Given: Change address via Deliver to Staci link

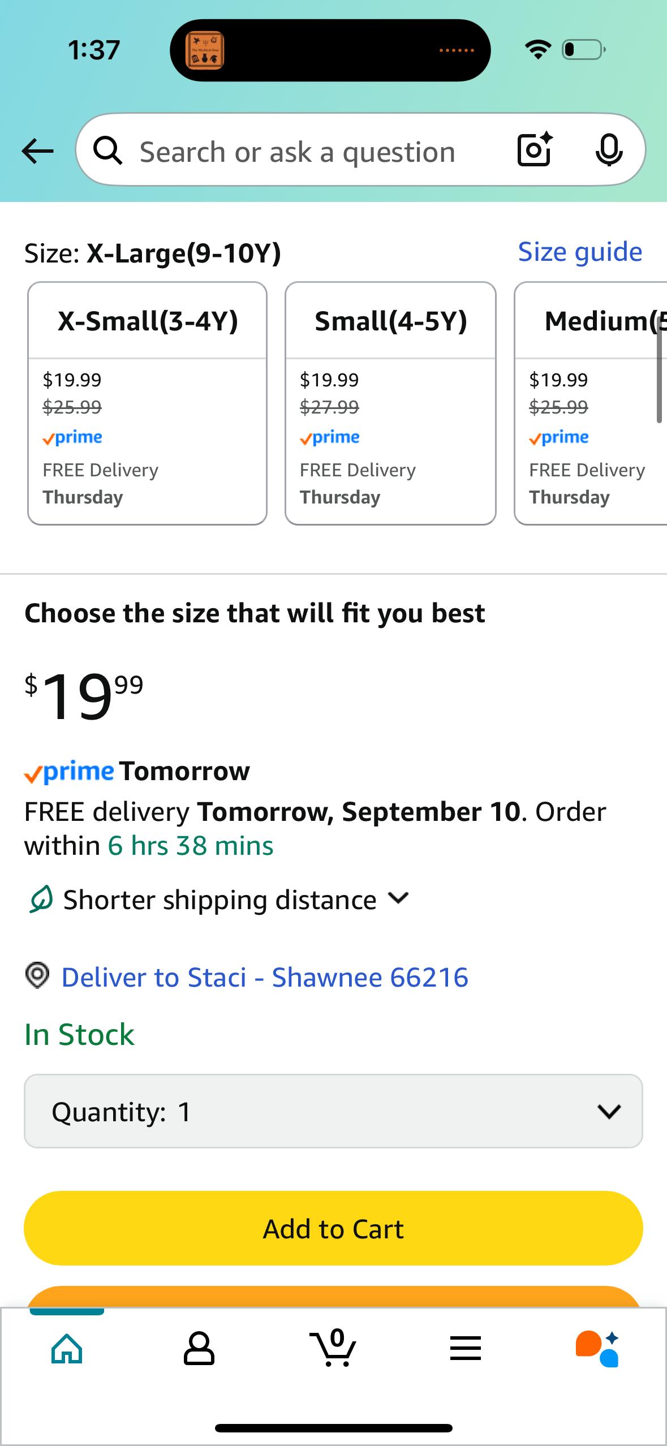Looking at the screenshot, I should coord(265,978).
